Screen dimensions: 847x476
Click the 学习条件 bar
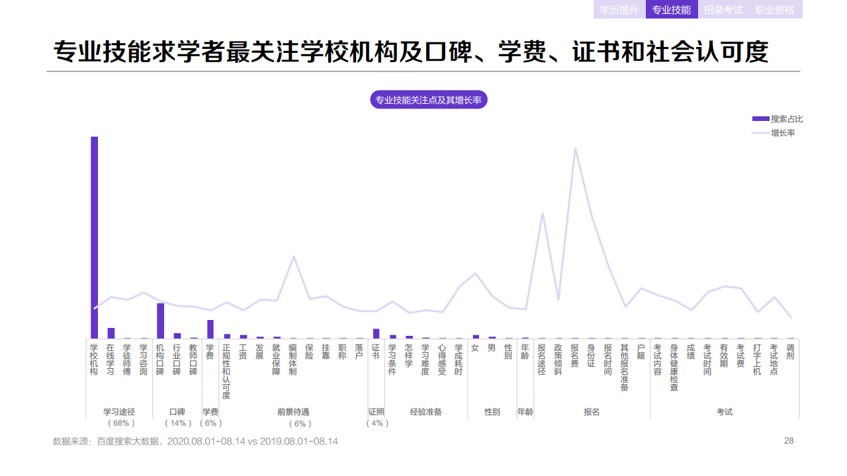[x=392, y=337]
